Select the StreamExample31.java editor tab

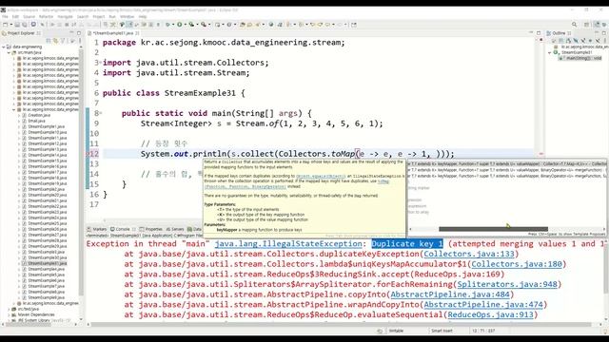click(113, 33)
